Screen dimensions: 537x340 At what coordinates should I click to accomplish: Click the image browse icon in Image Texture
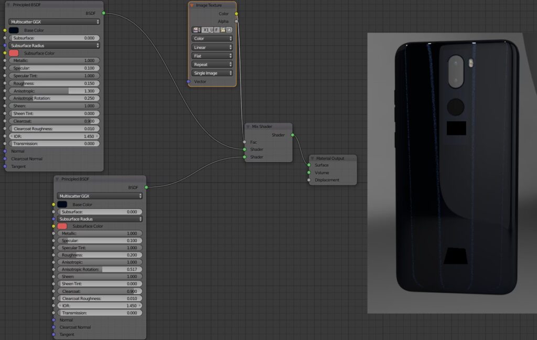196,30
